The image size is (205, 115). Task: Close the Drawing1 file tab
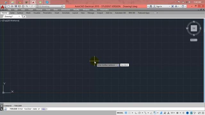point(19,16)
